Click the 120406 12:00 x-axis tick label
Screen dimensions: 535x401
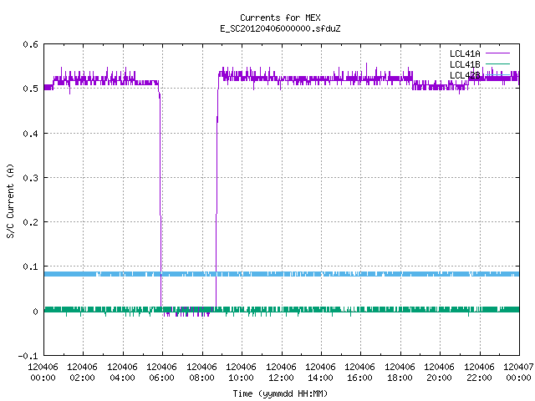coord(281,373)
